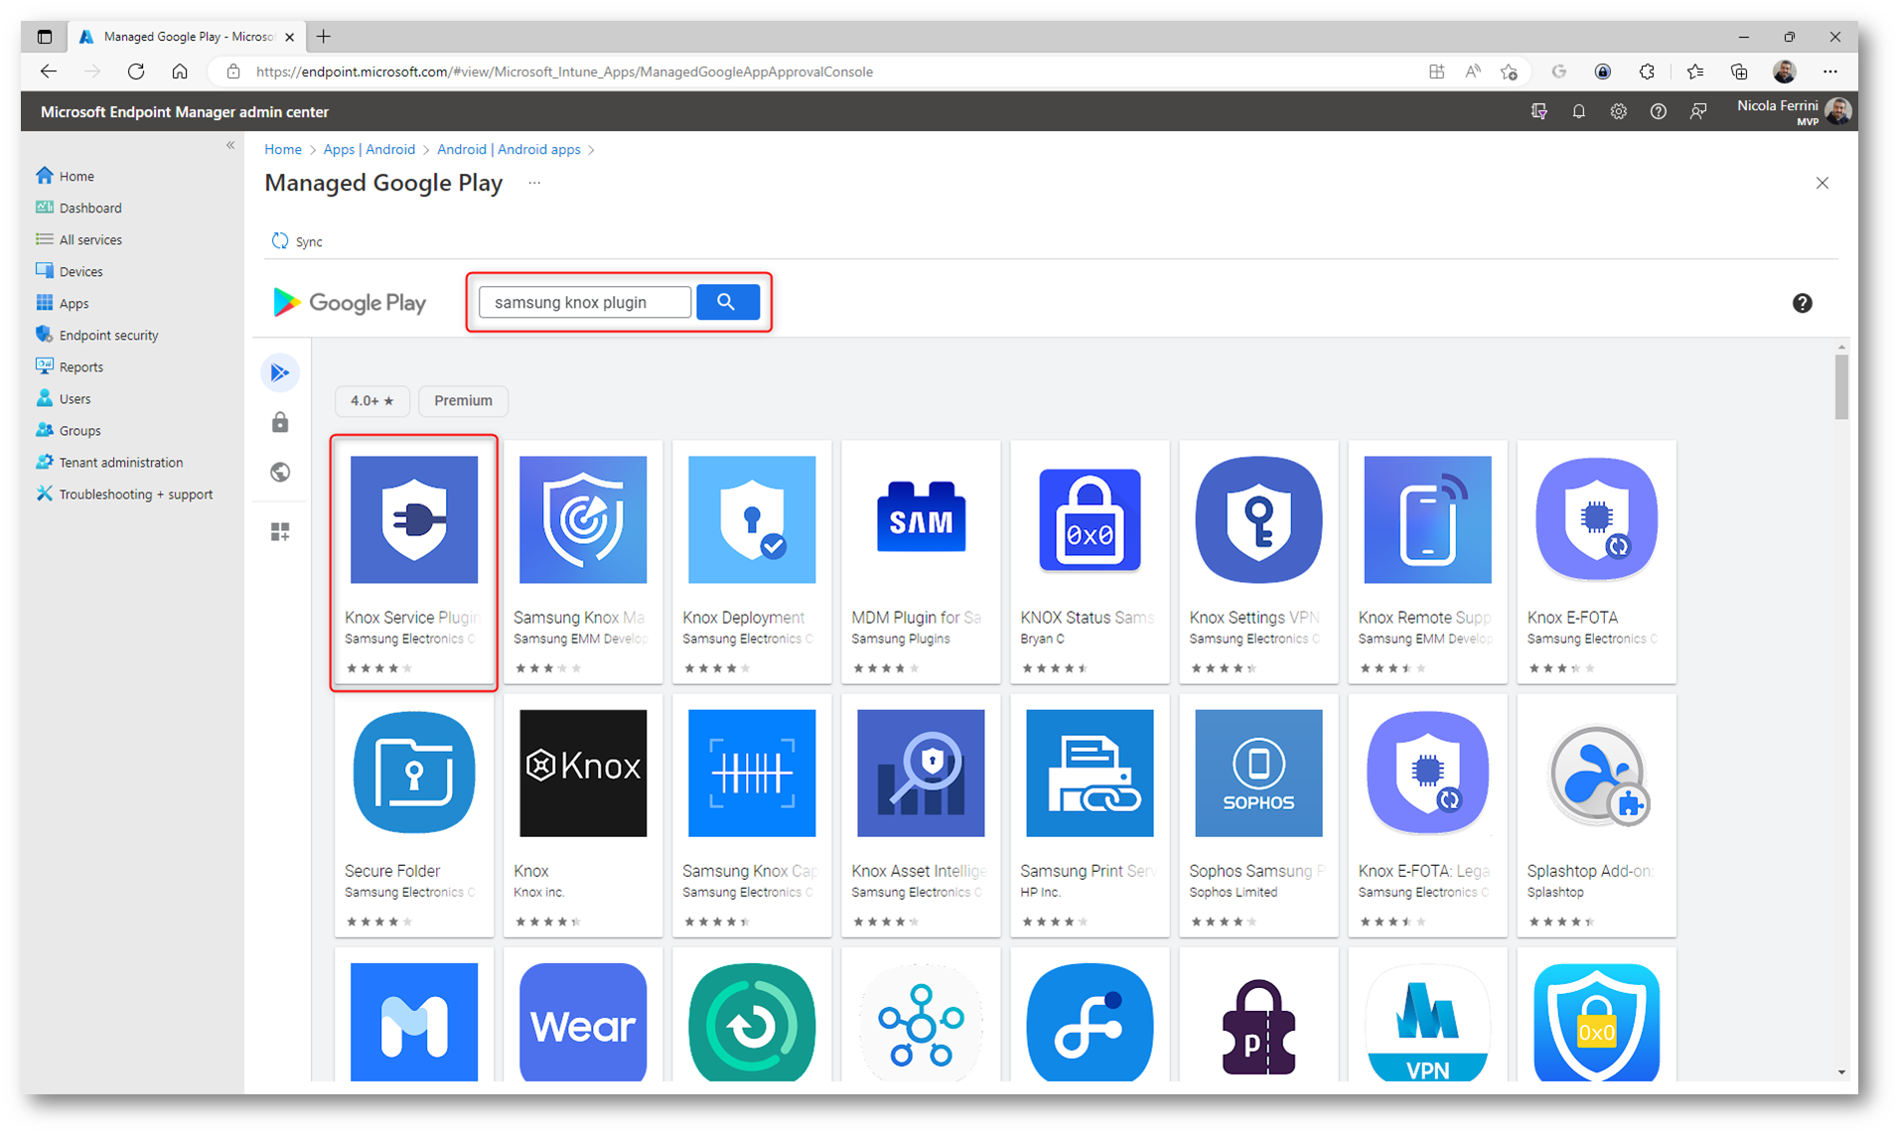The height and width of the screenshot is (1136, 1900).
Task: Open more options next to page title
Action: coord(534,183)
